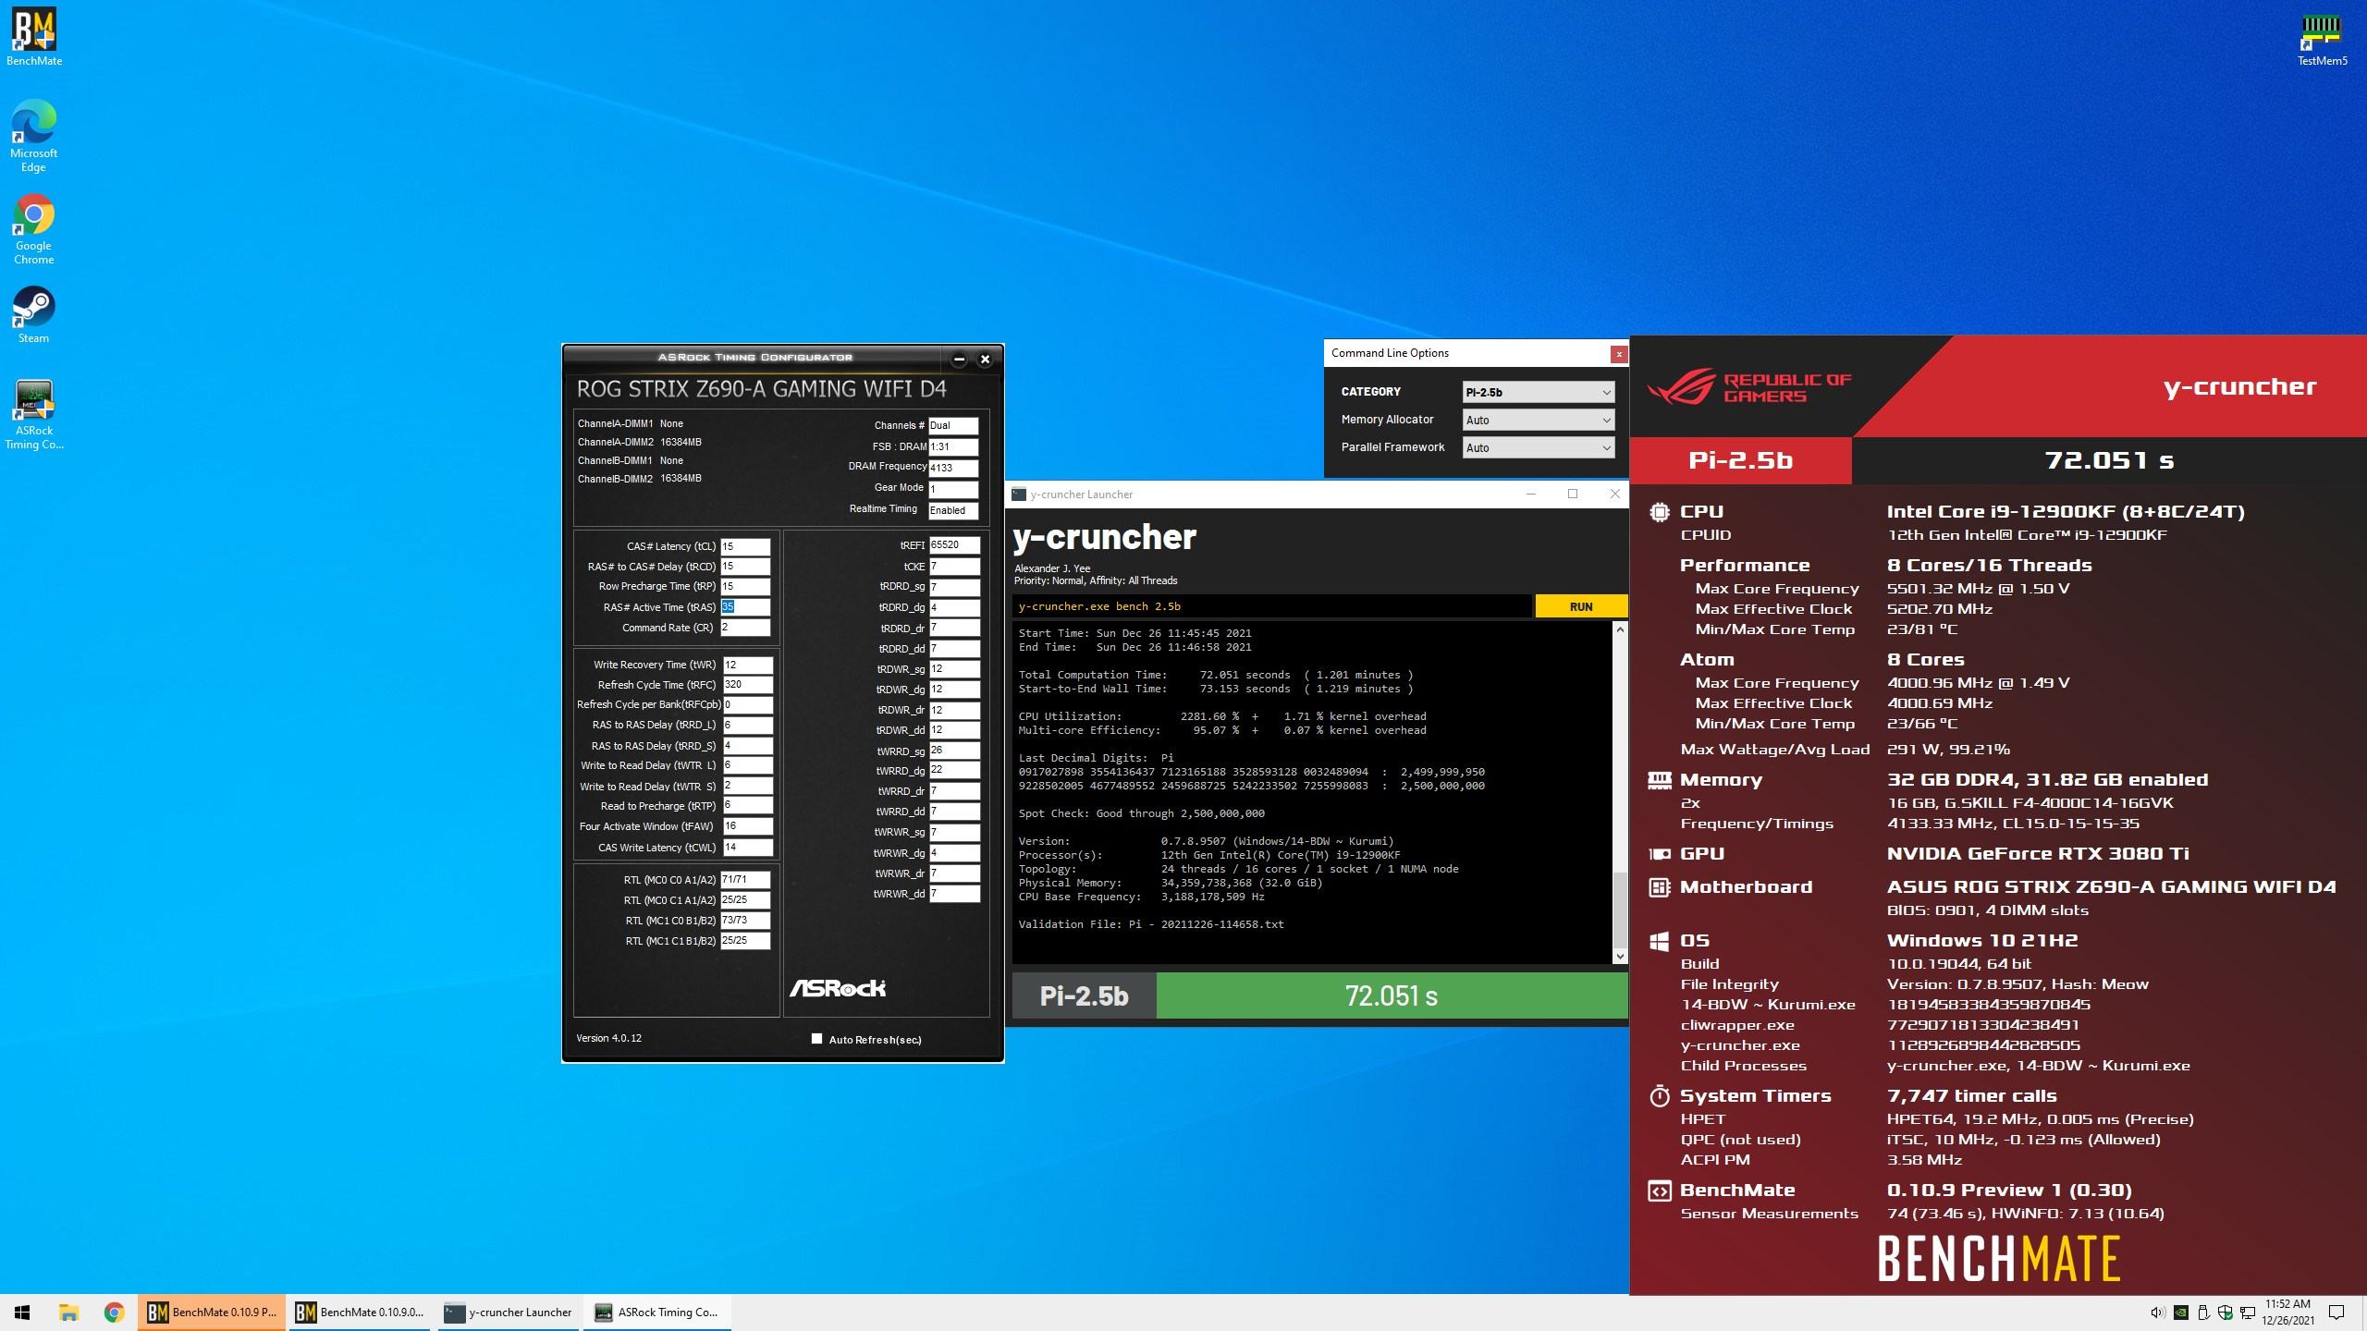This screenshot has width=2367, height=1331.
Task: Open the Google Chrome desktop shortcut
Action: click(34, 228)
